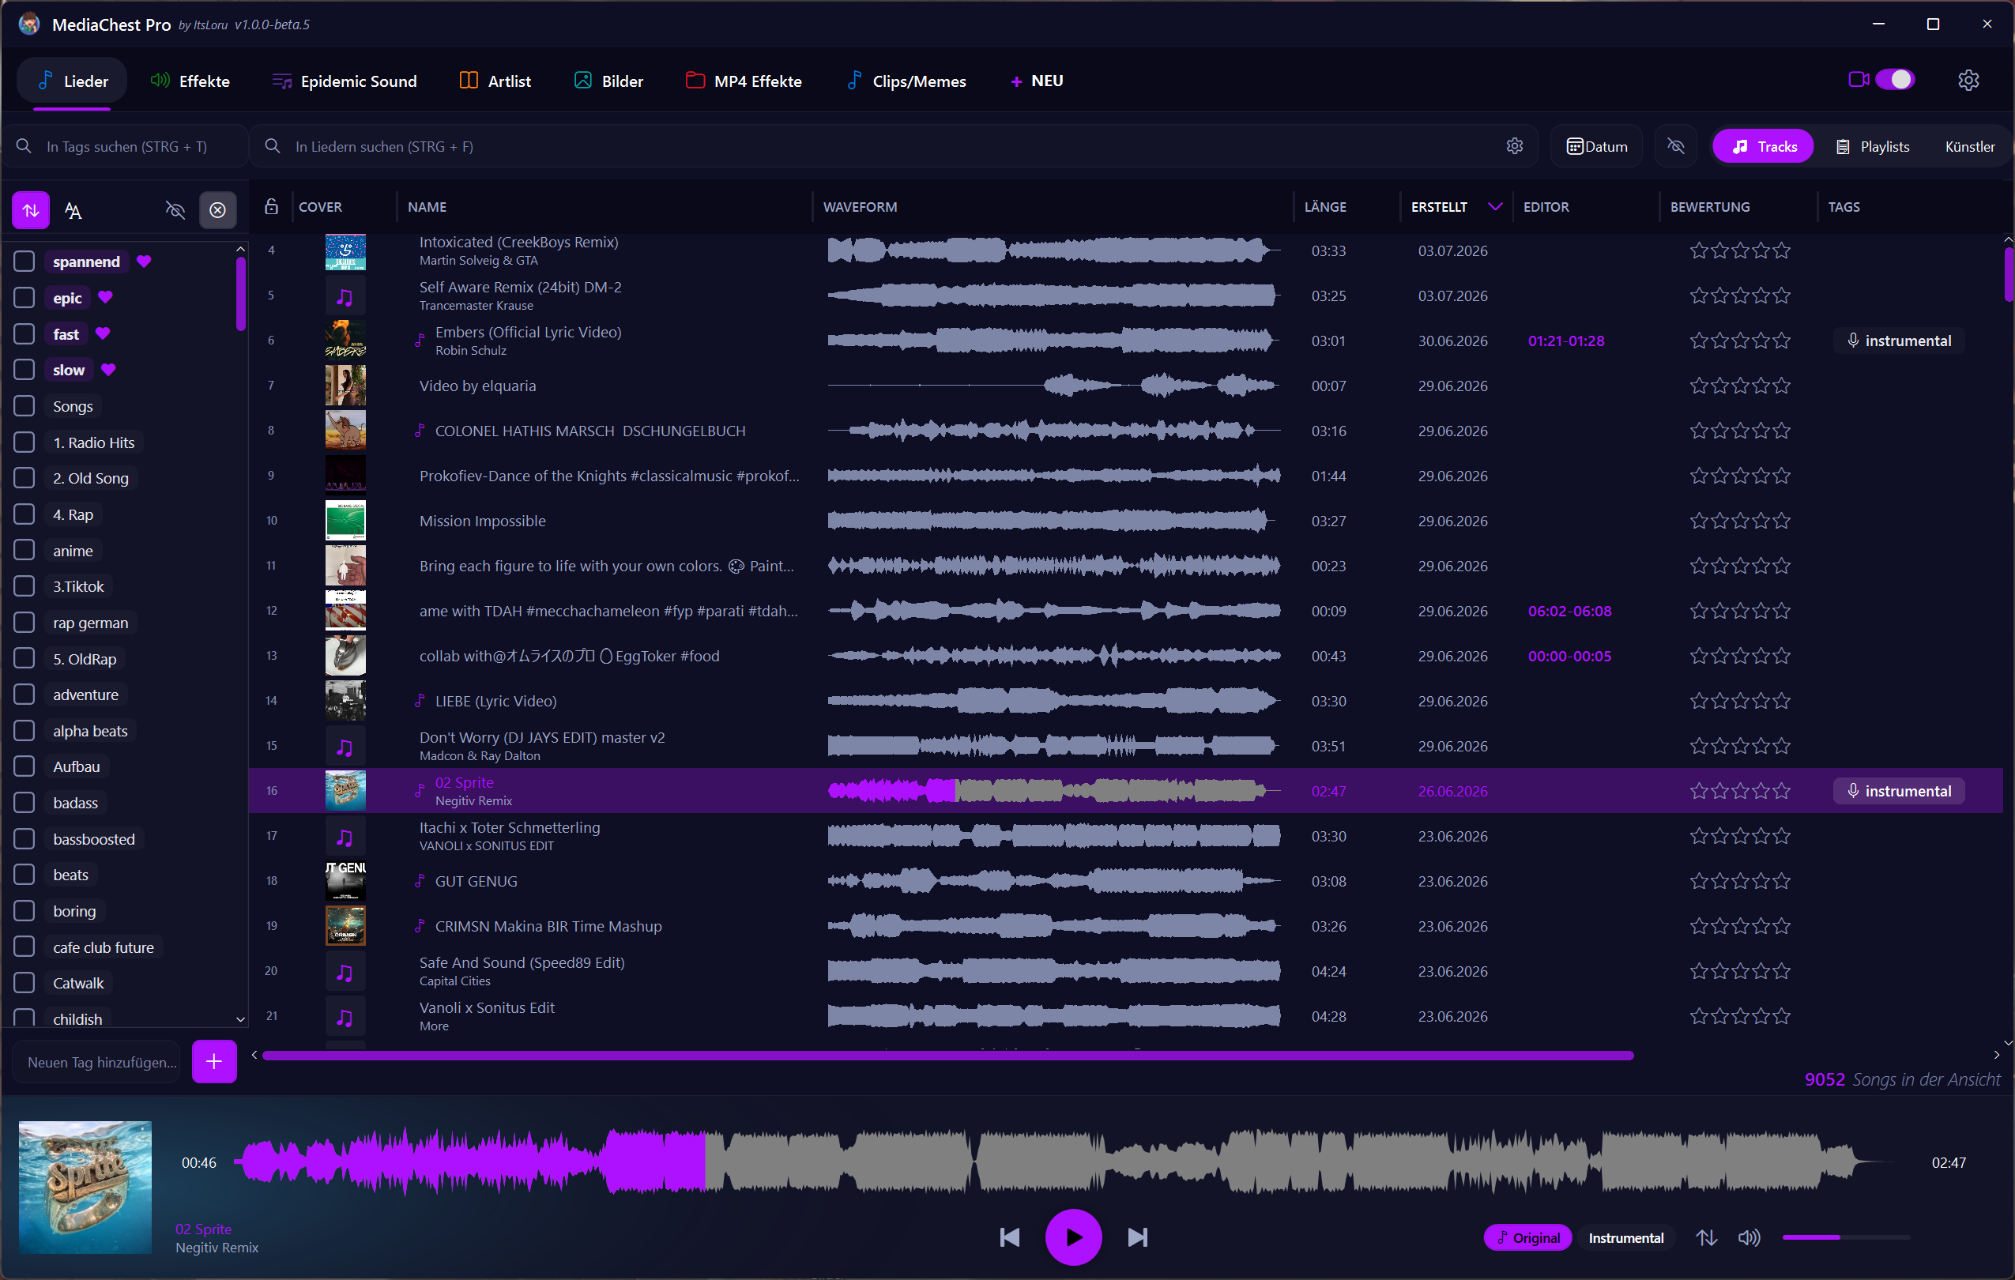Select the Tracks view button
The height and width of the screenshot is (1280, 2015).
coord(1763,146)
